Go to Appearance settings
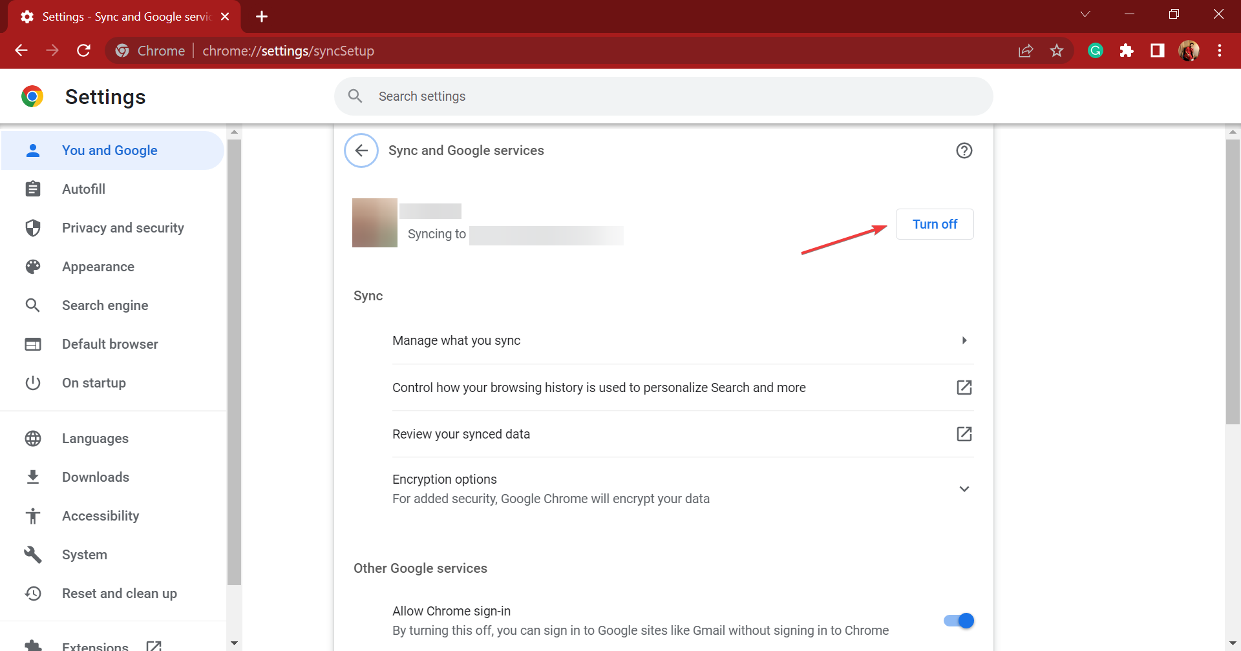This screenshot has height=651, width=1241. 113,267
